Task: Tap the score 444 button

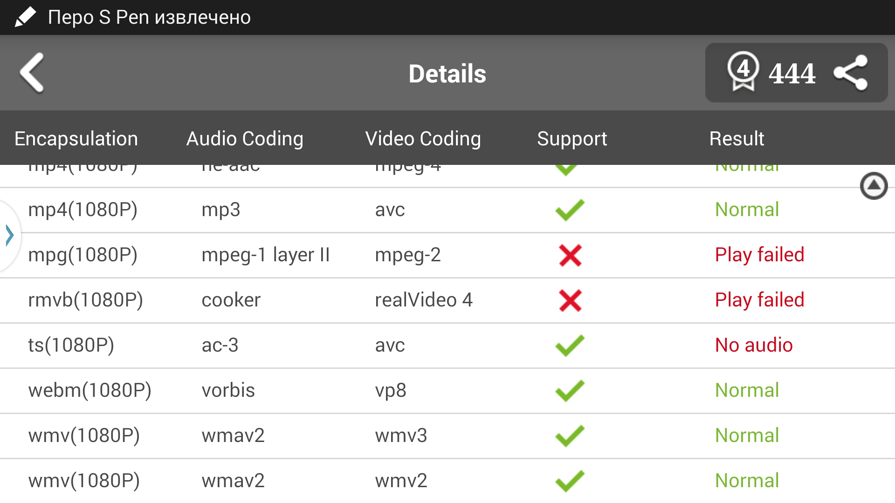Action: point(792,73)
